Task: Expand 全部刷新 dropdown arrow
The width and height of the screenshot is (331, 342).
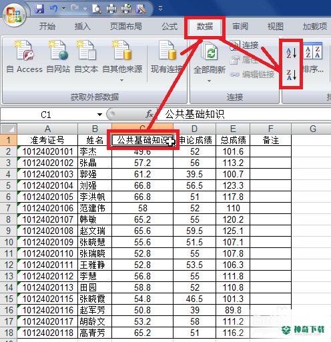Action: (209, 81)
